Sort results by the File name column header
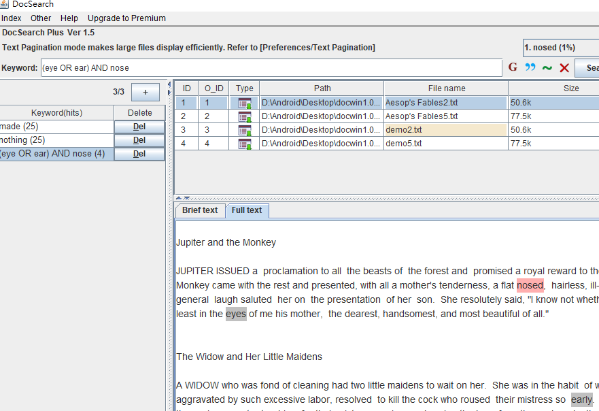Screen dimensions: 599x411 tap(446, 88)
